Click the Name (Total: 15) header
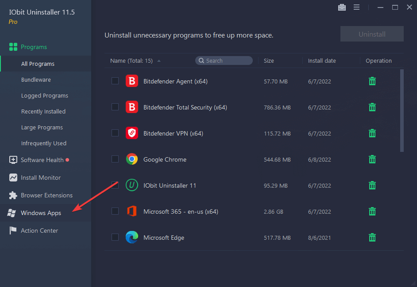Screen dimensions: 417x287 click(131, 61)
